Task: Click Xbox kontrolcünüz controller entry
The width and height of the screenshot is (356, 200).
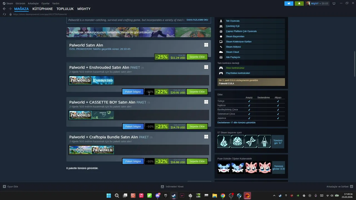Action: point(251,68)
